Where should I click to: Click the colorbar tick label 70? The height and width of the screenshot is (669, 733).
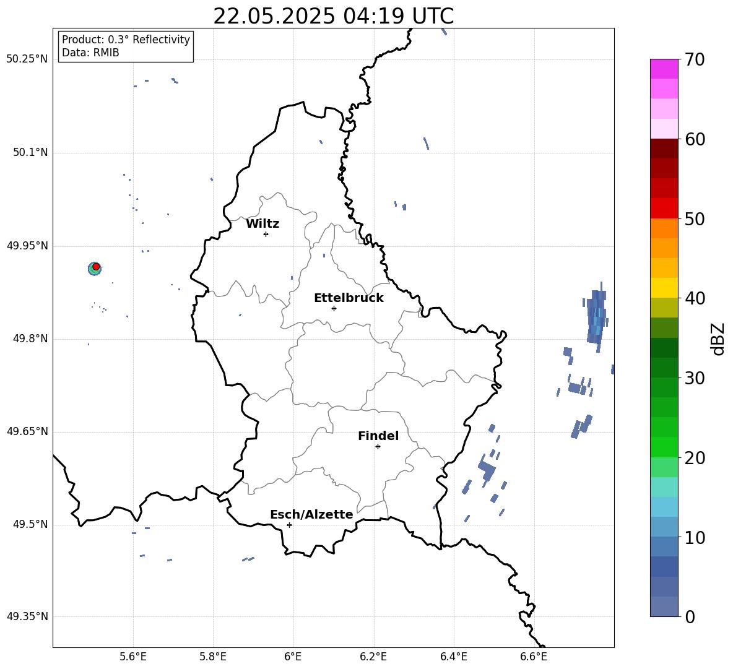(x=695, y=59)
